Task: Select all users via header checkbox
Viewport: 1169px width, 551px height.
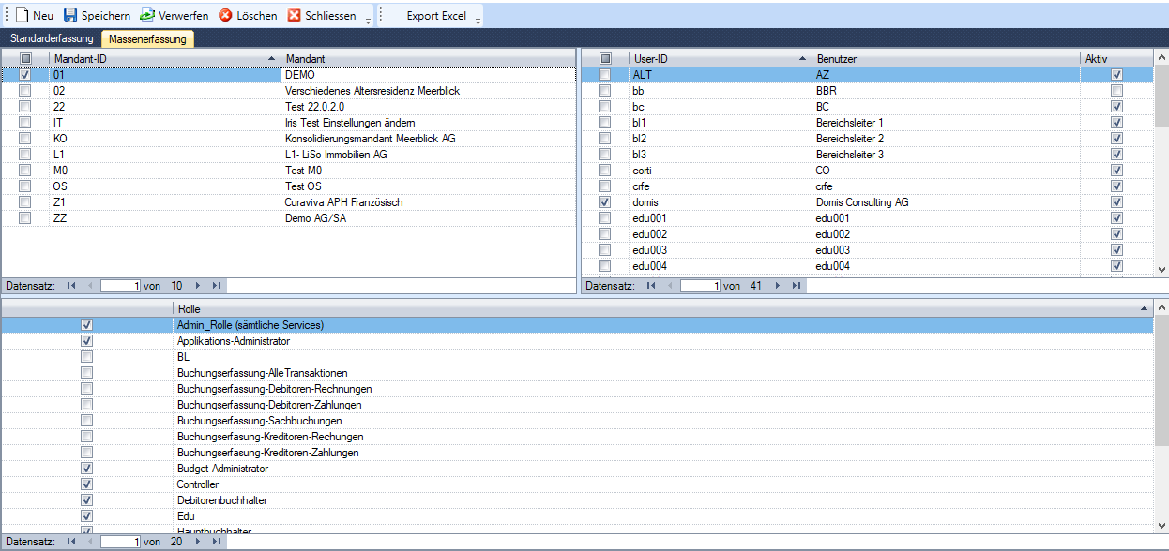Action: (x=605, y=59)
